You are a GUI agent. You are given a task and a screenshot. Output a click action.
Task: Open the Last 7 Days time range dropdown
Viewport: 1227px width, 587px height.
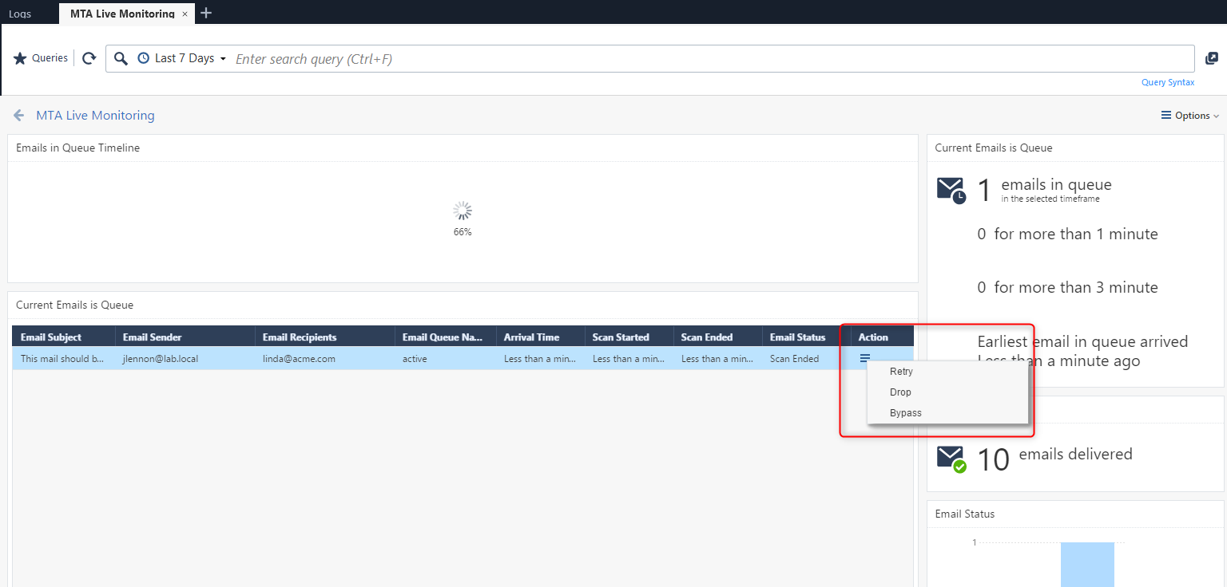(x=182, y=58)
